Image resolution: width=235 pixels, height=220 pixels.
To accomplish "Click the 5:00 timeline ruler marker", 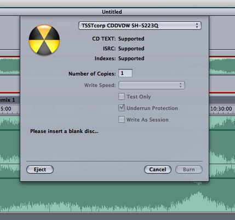I will tap(6, 109).
